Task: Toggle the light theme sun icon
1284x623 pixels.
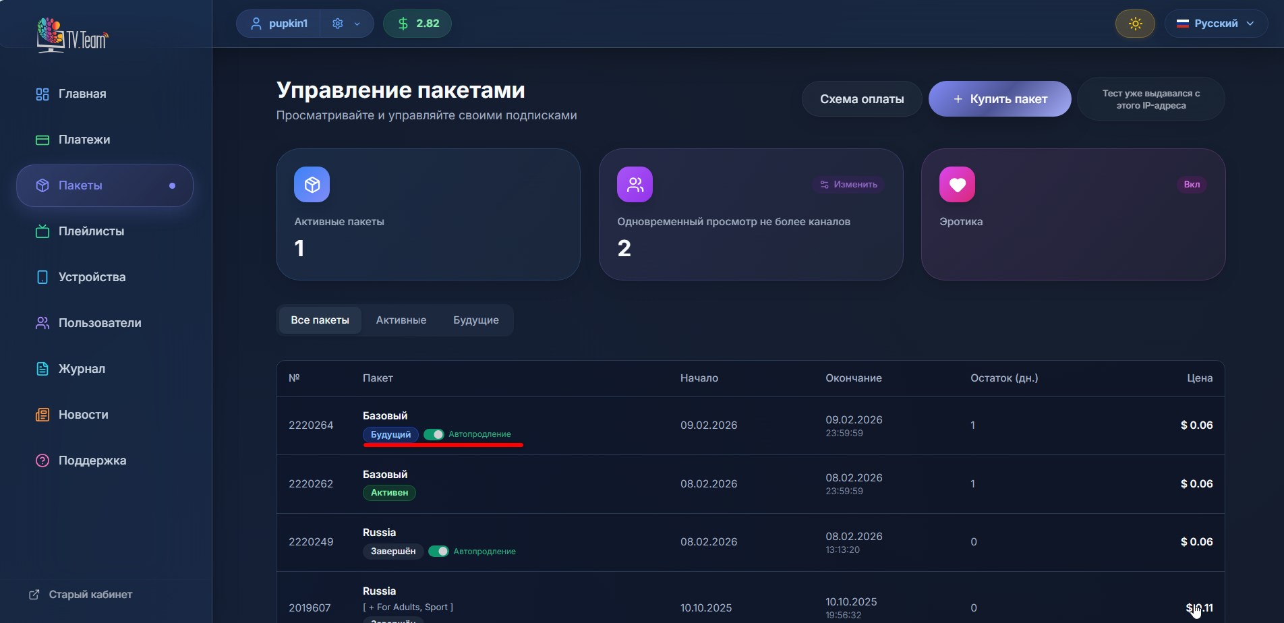Action: point(1135,24)
